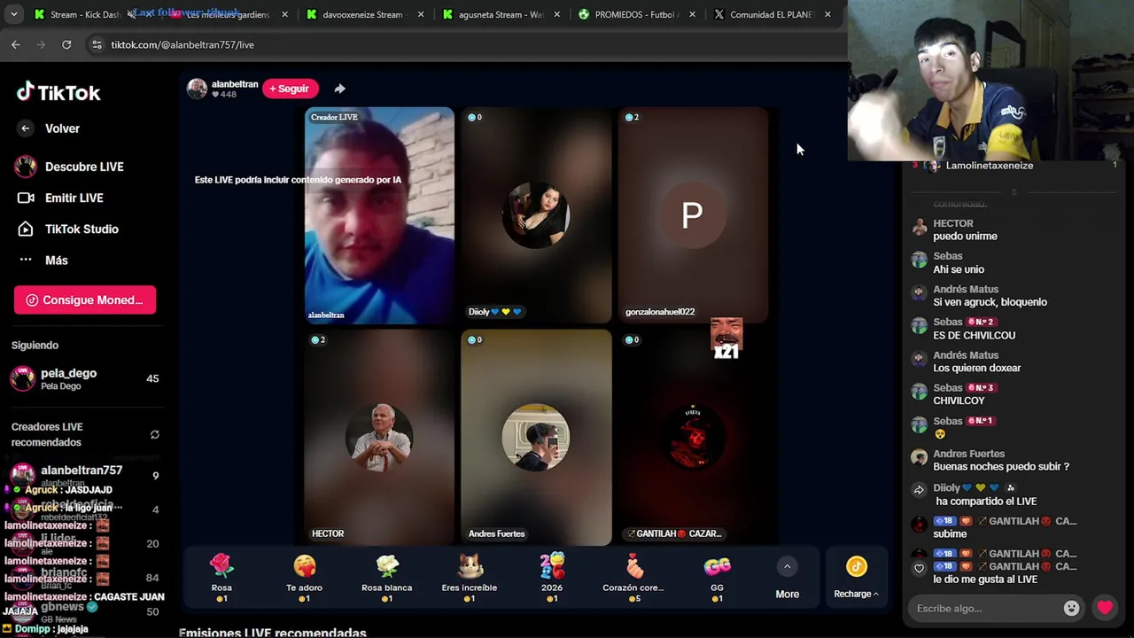Send a heart like

1105,608
